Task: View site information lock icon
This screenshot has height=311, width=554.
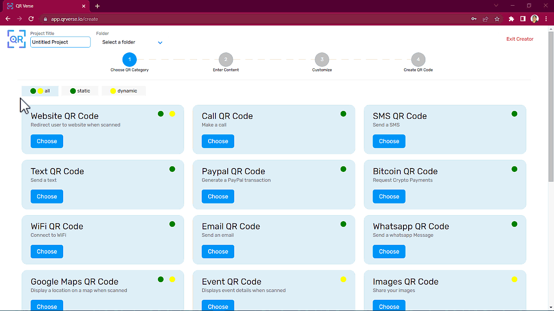Action: (45, 19)
